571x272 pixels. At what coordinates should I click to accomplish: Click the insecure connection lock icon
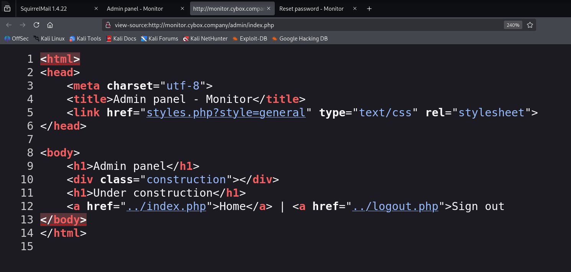tap(108, 25)
